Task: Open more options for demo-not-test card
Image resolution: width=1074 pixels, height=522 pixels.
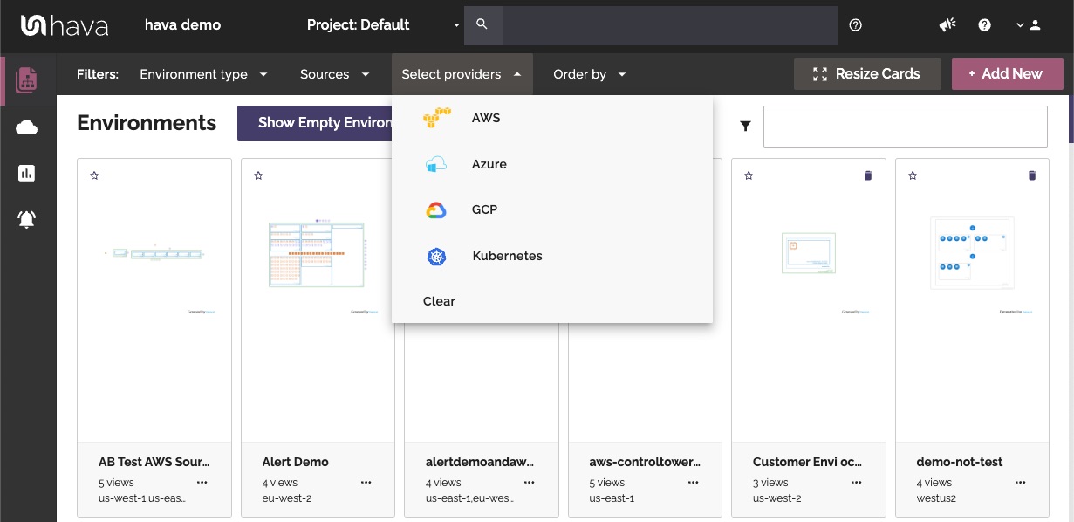Action: [1021, 482]
